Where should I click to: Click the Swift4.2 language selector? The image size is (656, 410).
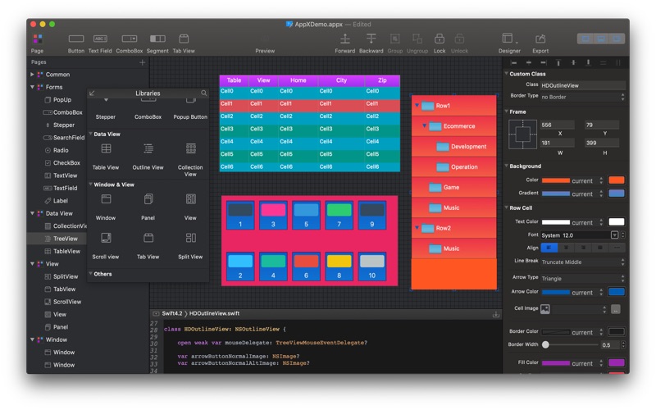[172, 313]
